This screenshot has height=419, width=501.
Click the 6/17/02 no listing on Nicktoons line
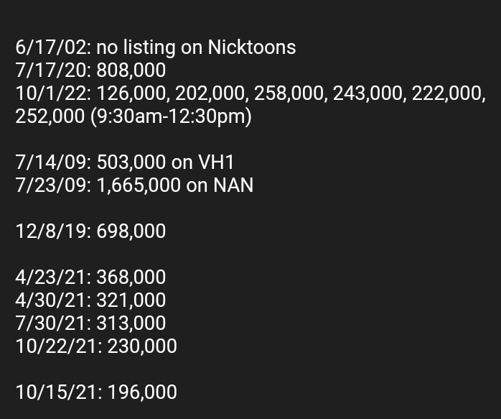tap(156, 47)
